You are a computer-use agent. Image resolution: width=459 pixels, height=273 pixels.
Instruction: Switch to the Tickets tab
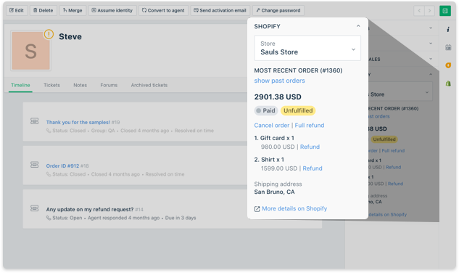point(51,85)
